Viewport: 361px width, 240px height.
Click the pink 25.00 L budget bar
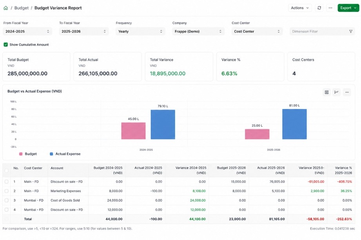coord(257,134)
